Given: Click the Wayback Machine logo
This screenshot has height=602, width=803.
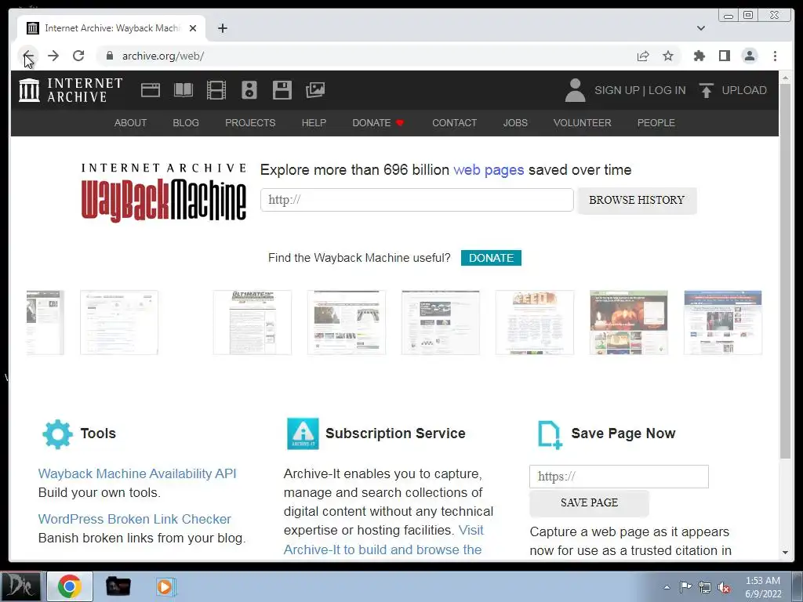Looking at the screenshot, I should 164,193.
